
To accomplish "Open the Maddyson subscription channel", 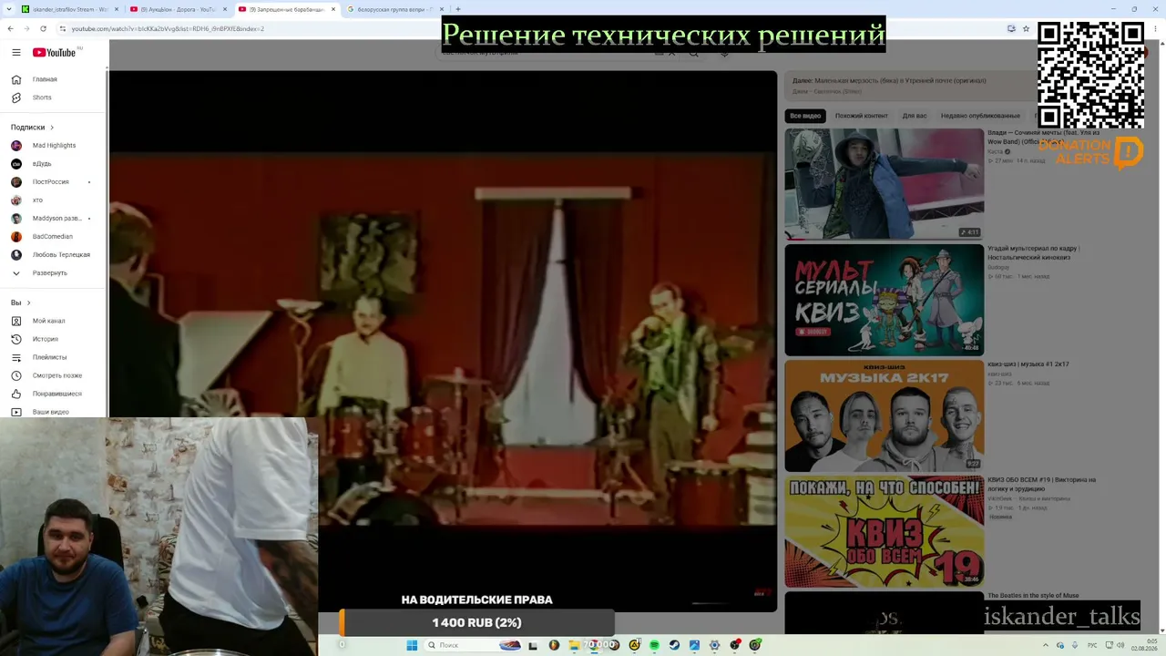I will tap(55, 219).
